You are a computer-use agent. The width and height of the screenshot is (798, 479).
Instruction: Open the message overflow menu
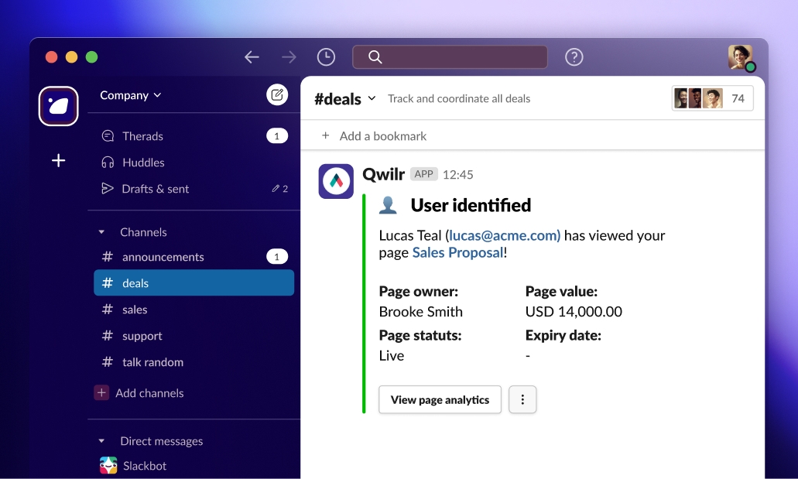click(x=522, y=399)
